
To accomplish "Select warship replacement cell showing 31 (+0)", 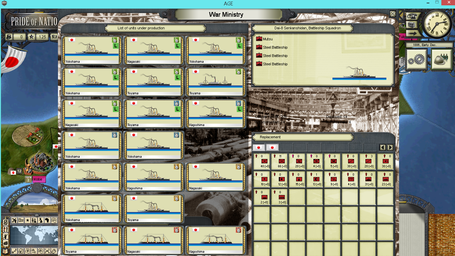I will click(368, 179).
